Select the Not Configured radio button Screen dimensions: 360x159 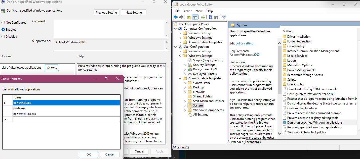tap(3, 23)
